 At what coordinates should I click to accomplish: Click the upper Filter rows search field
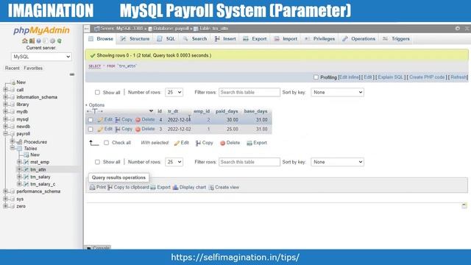249,92
